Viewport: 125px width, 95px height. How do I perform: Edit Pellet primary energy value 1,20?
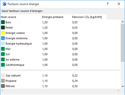pos(45,28)
